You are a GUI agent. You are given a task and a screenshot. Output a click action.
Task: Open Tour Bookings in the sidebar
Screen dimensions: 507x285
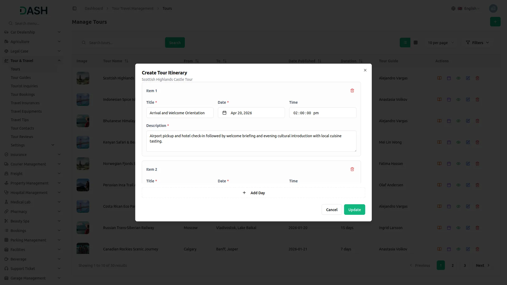coord(23,94)
